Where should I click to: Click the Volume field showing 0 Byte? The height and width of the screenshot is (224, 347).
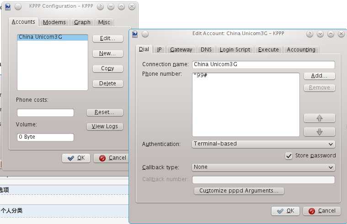(45, 137)
